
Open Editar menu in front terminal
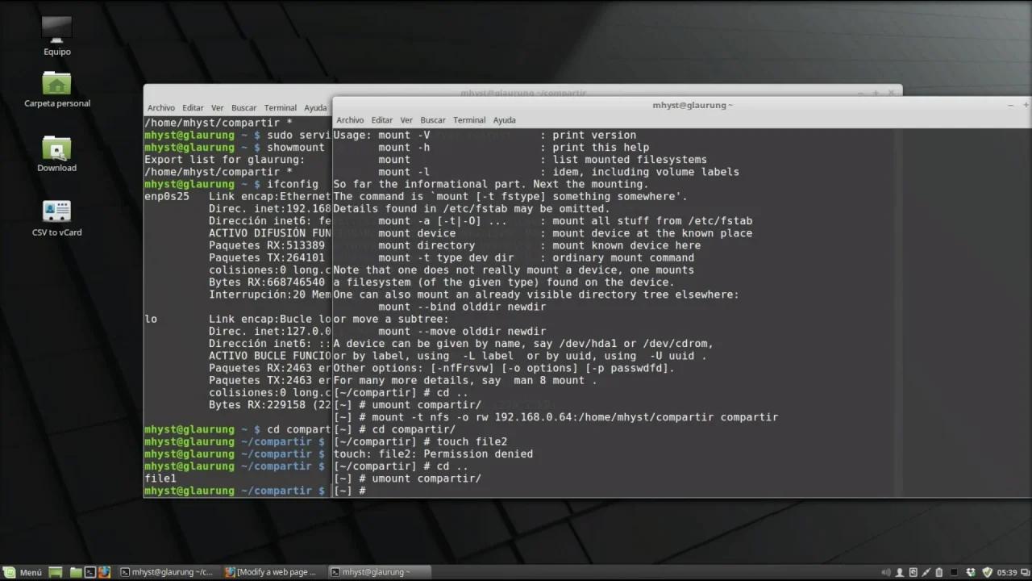[381, 120]
